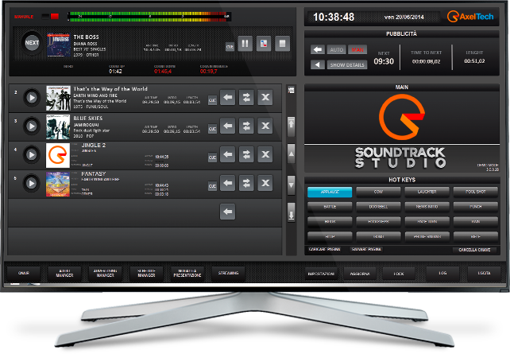Viewport: 510px width, 354px height.
Task: Toggle the red manual mode indicator
Action: click(x=55, y=16)
